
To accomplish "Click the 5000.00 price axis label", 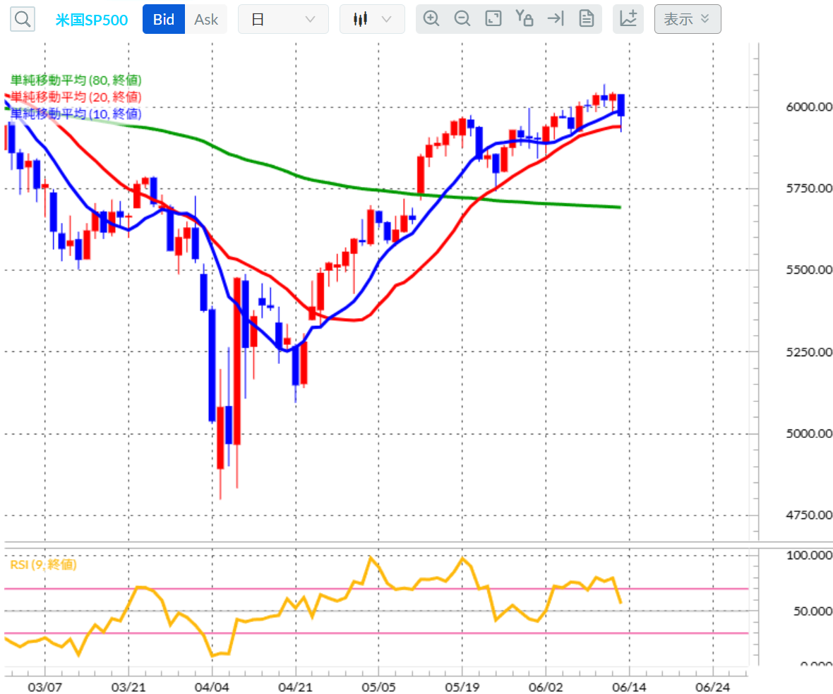I will coord(808,434).
